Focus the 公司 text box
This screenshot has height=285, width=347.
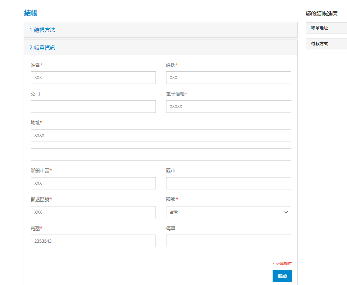93,107
